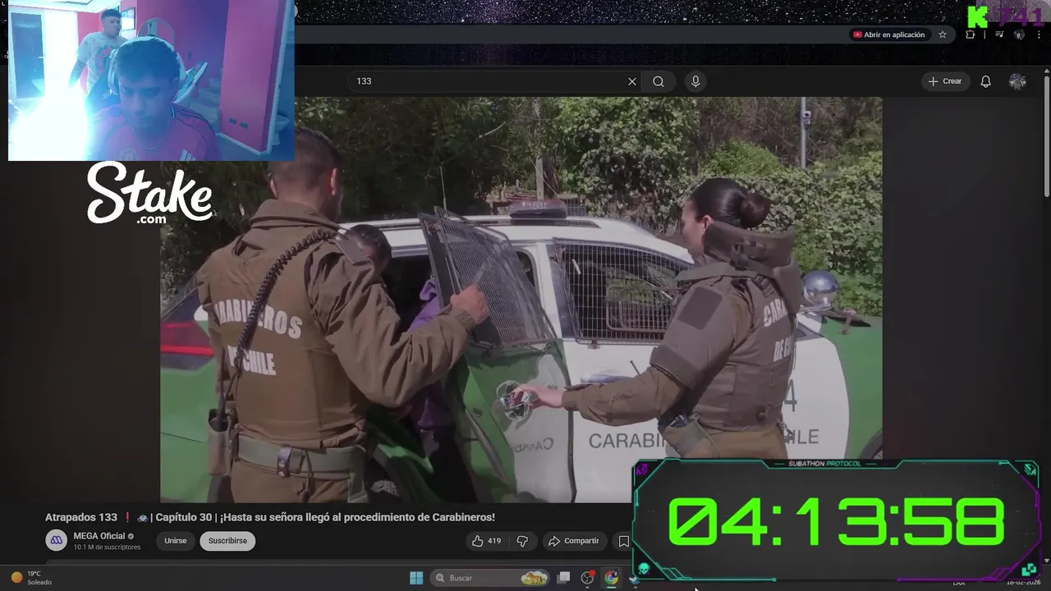Open the YouTube account avatar menu
Image resolution: width=1051 pixels, height=591 pixels.
[x=1017, y=81]
